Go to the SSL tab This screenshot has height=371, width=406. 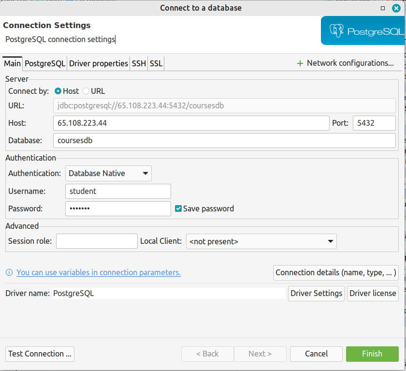156,63
